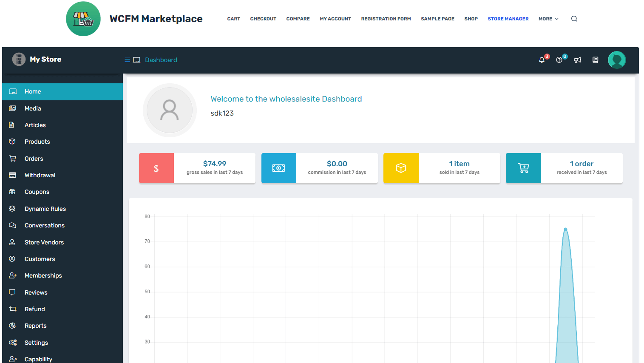Screen dimensions: 644x363
Task: Click the WCFM Marketplace site title
Action: point(156,19)
